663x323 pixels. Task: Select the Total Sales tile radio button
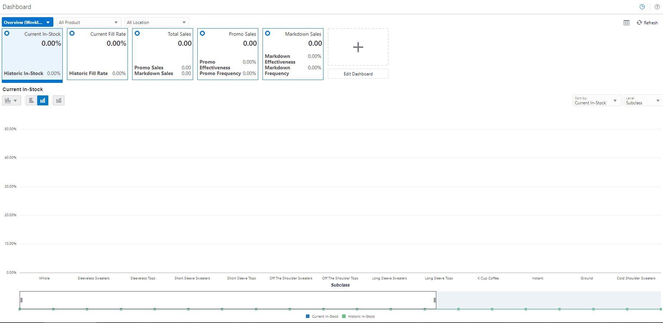(x=137, y=33)
